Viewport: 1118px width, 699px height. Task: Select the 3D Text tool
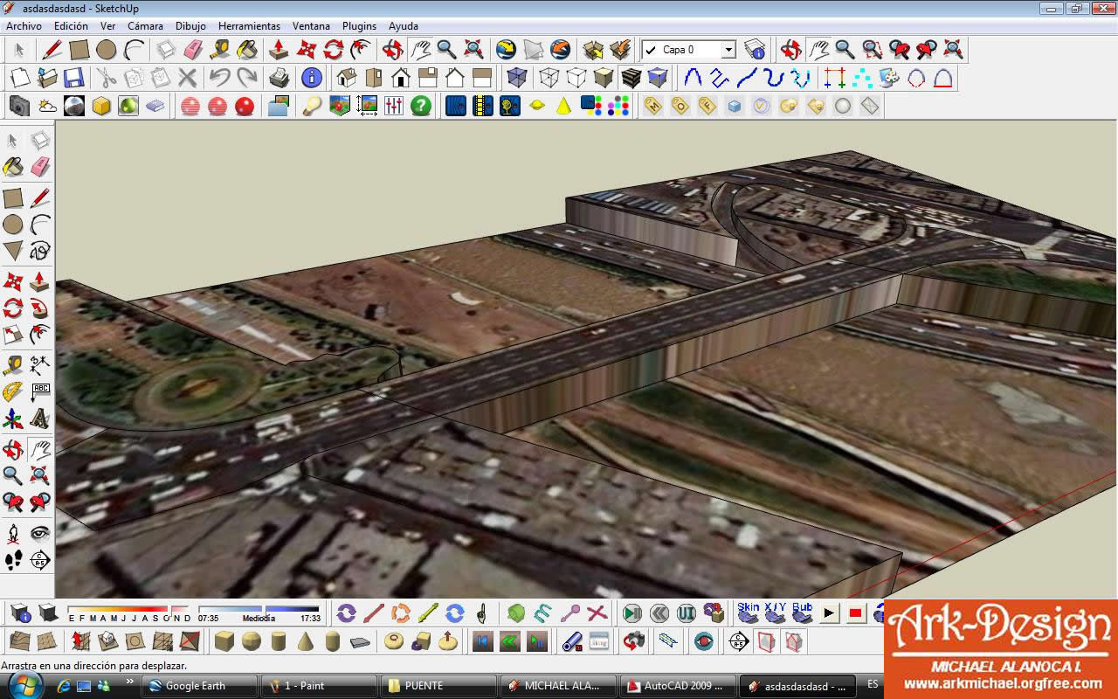coord(40,420)
